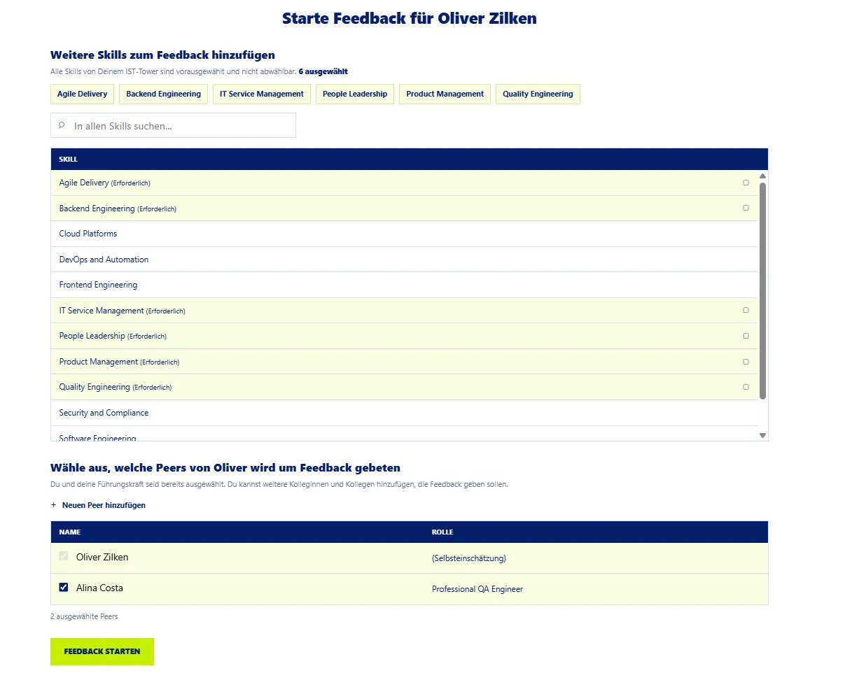Image resolution: width=859 pixels, height=694 pixels.
Task: Toggle the checkbox in the Product Management row
Action: pos(746,362)
